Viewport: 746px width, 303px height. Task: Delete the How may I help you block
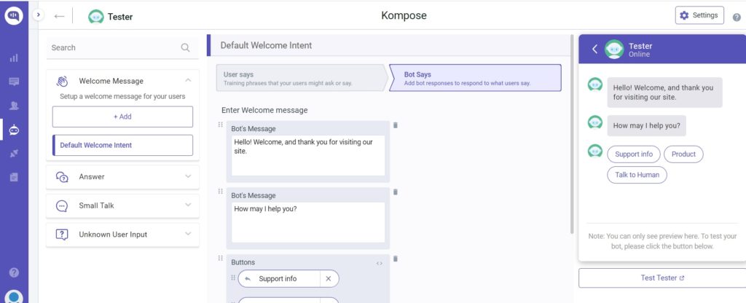(x=396, y=192)
